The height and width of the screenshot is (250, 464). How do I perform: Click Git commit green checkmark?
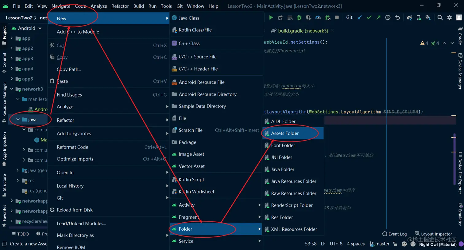pos(369,18)
